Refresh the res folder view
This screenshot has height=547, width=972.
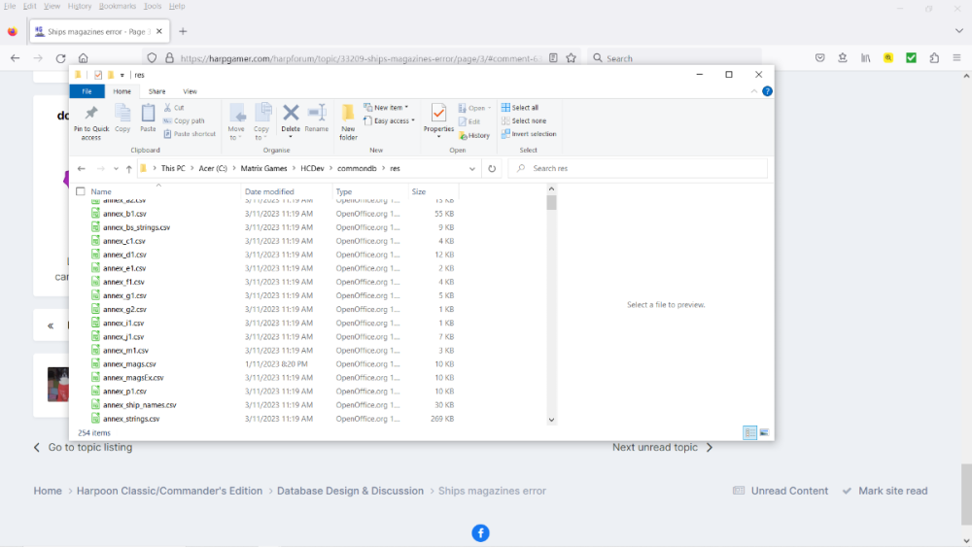coord(492,168)
